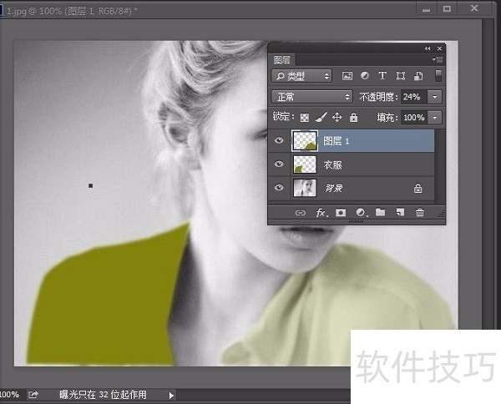Open the 类型 filter type dropdown
The height and width of the screenshot is (404, 501).
pos(302,76)
